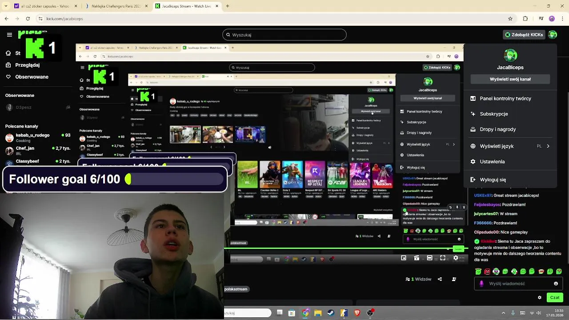This screenshot has width=569, height=320.
Task: Bookmark this page with the outermost star icon
Action: click(x=510, y=19)
